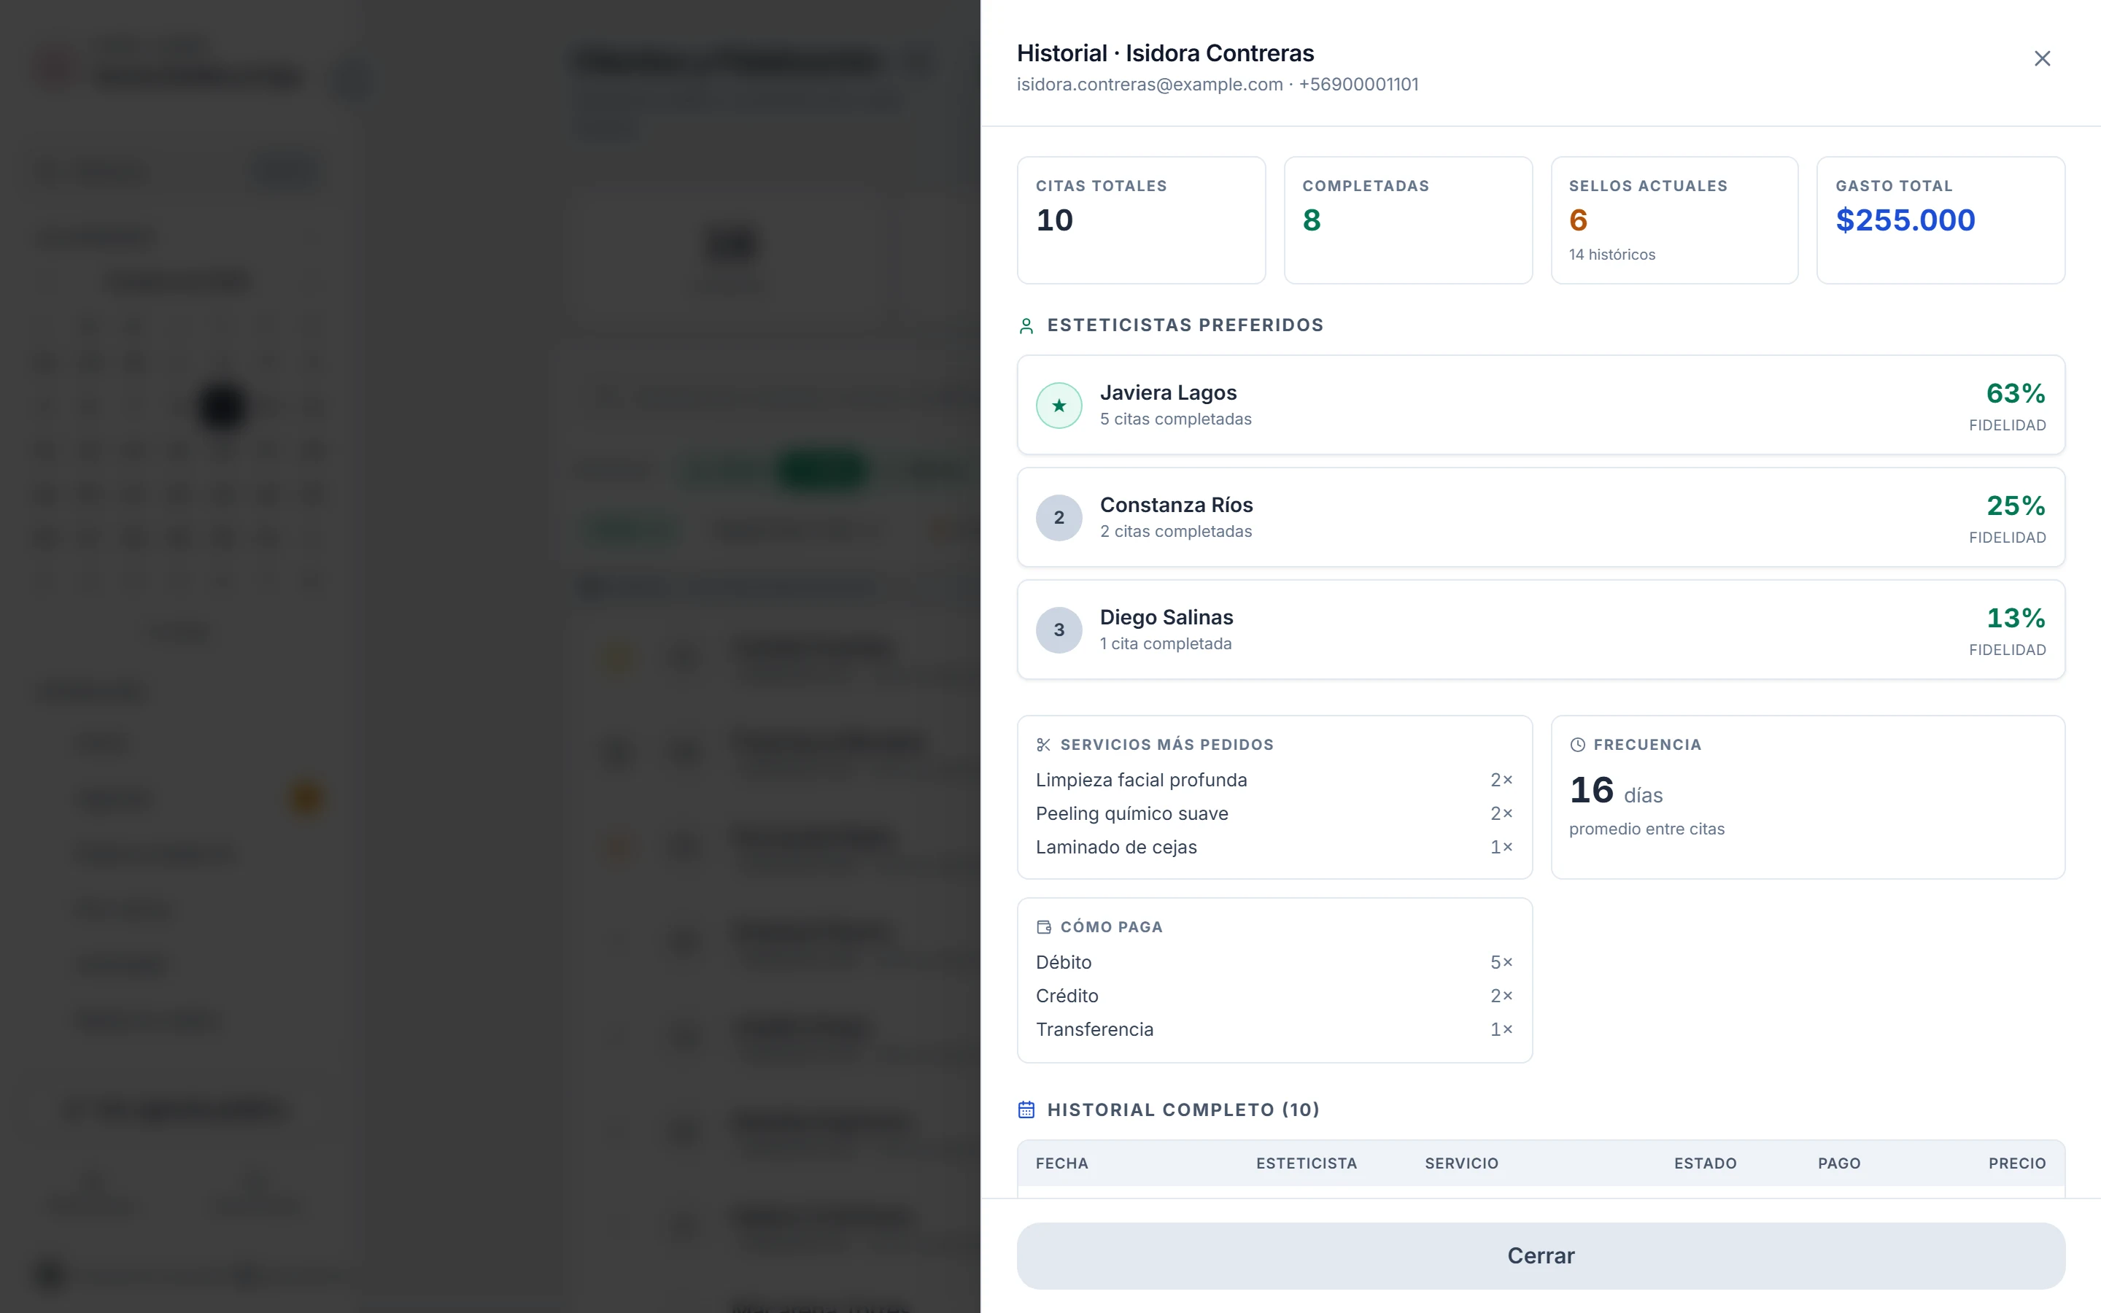Image resolution: width=2101 pixels, height=1313 pixels.
Task: Click the Precio column header
Action: pyautogui.click(x=2017, y=1163)
